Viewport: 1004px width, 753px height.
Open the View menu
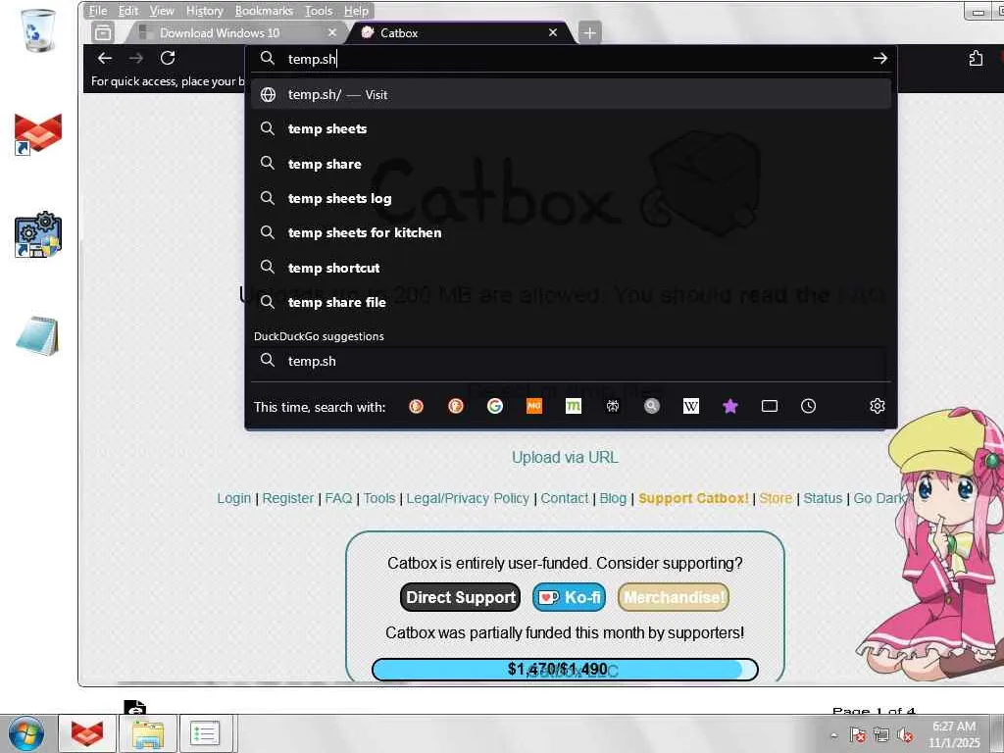[162, 11]
